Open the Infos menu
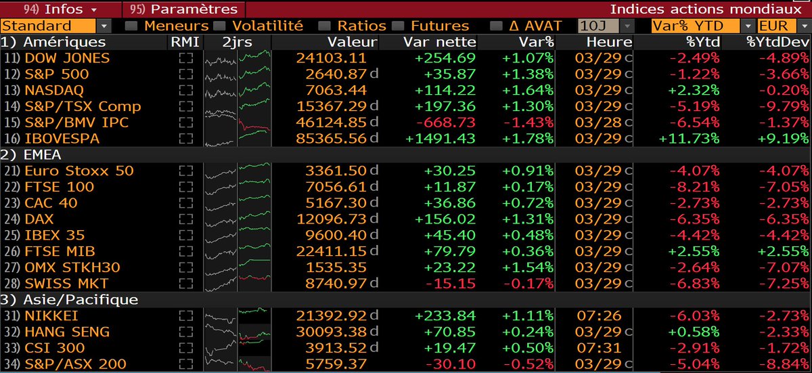 point(61,9)
